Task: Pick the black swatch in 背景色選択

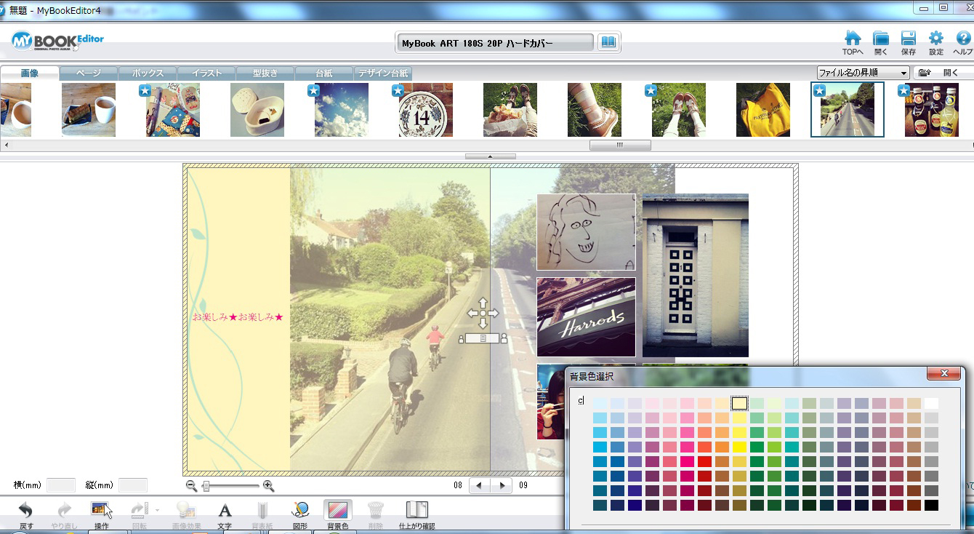Action: coord(931,505)
